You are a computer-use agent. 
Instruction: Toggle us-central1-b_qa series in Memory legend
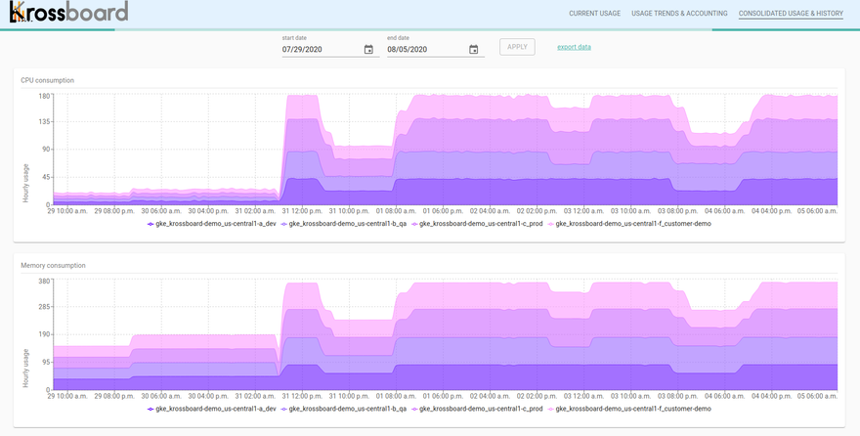345,409
